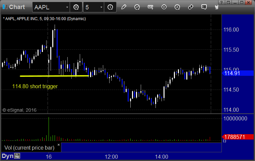Click the current price marker 114.91
This screenshot has width=255, height=161.
(238, 73)
